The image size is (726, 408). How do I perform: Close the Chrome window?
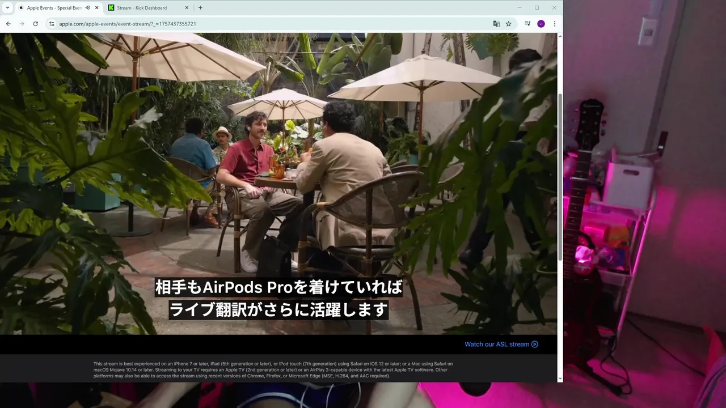(554, 8)
